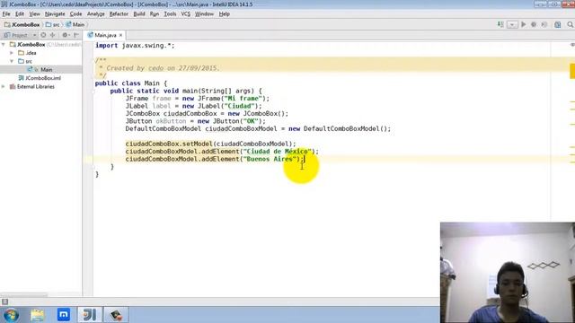Click the yellow error stripe marker
Image resolution: width=575 pixels, height=323 pixels.
(572, 72)
